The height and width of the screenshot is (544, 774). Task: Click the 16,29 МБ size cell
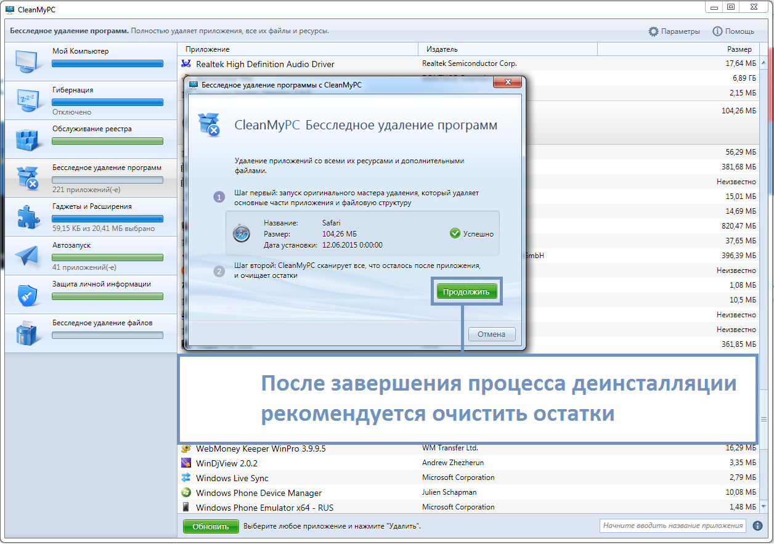pos(741,448)
